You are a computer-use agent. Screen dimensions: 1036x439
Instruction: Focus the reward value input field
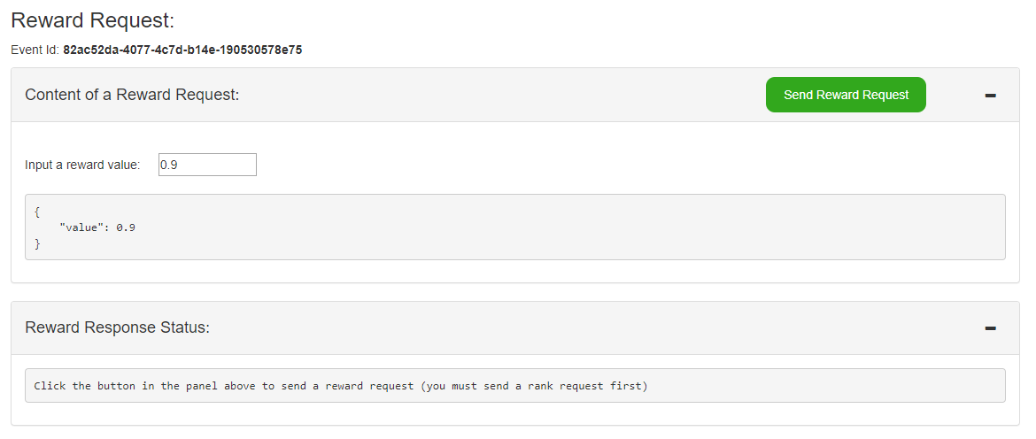pos(207,165)
